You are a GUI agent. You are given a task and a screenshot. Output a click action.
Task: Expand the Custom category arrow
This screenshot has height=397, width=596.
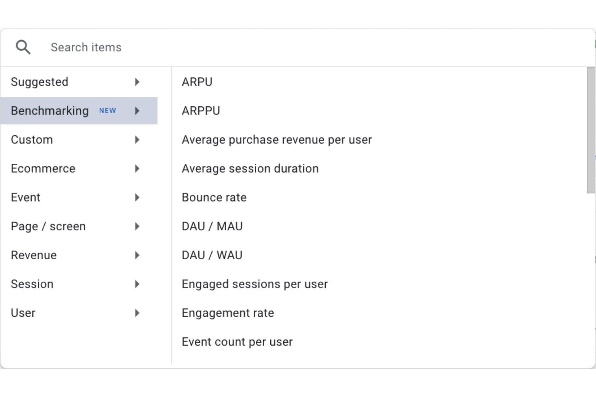[x=137, y=140]
